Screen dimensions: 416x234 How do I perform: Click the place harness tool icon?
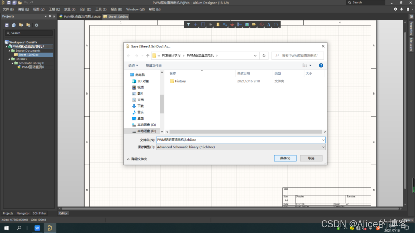coord(240,24)
